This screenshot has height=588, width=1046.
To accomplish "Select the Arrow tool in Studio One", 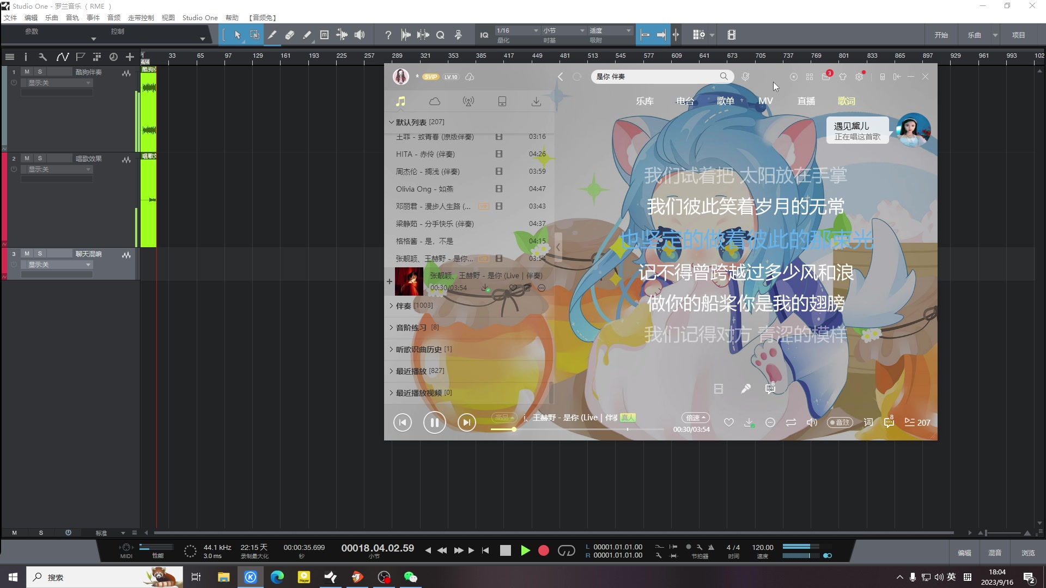I will (238, 35).
